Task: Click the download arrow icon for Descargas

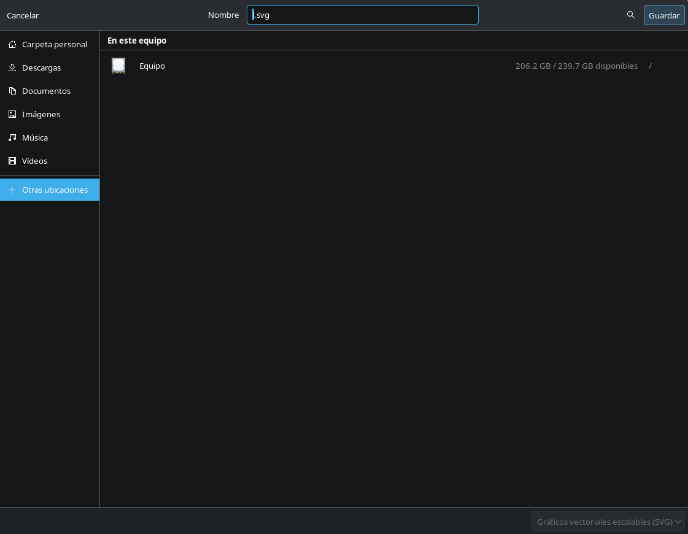Action: click(x=12, y=68)
